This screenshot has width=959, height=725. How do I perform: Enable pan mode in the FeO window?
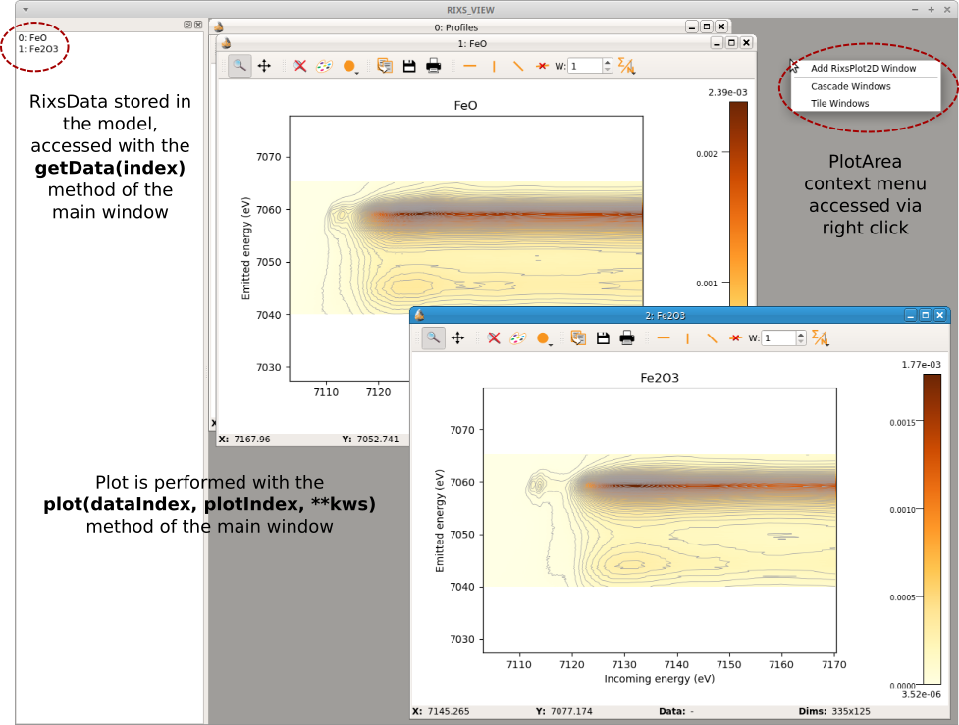point(264,66)
